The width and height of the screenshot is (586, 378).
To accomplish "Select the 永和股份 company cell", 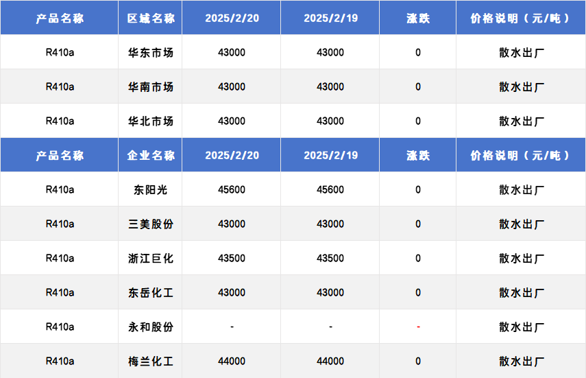I will point(150,327).
